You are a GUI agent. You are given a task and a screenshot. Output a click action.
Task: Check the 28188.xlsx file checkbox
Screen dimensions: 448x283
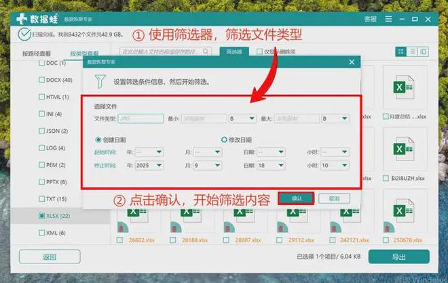[x=172, y=240]
